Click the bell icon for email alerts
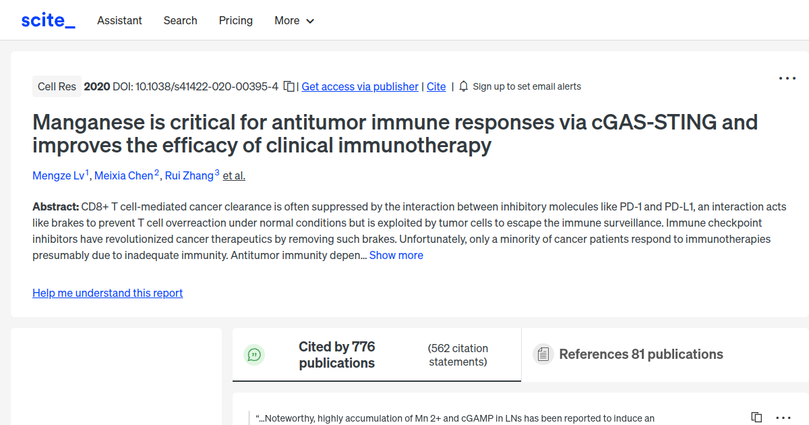Screen dimensions: 809x425 463,86
